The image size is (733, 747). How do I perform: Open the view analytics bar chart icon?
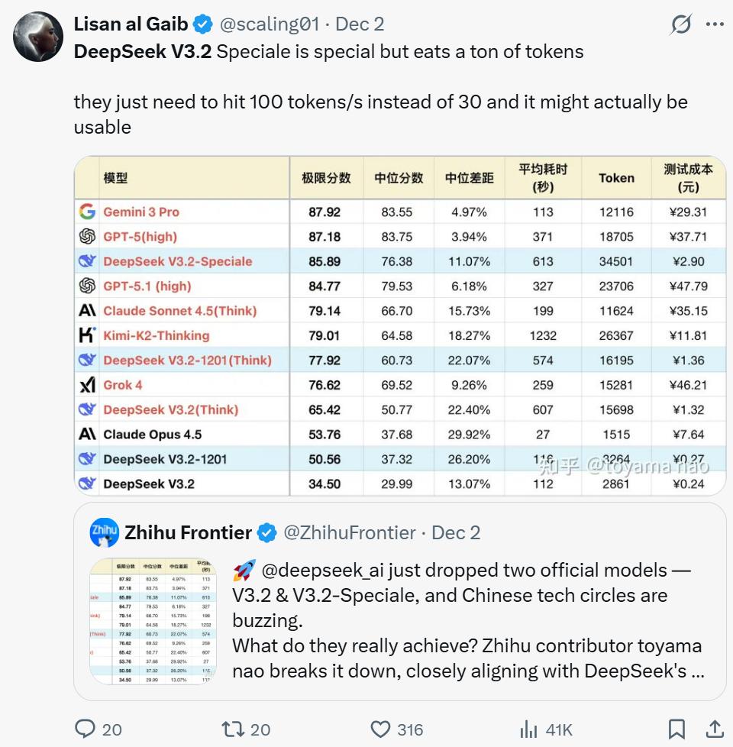(528, 729)
